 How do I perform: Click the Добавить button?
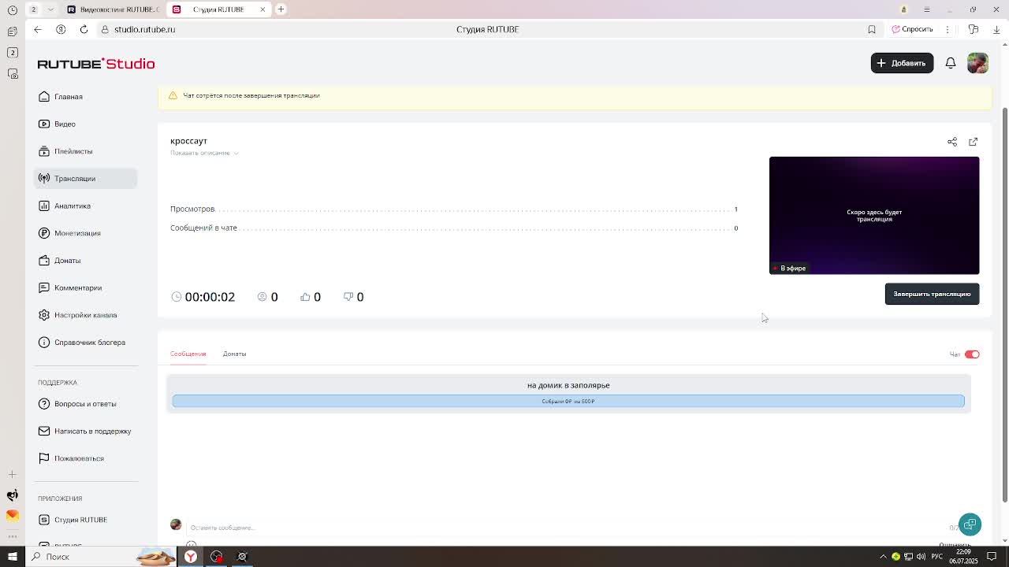coord(902,63)
